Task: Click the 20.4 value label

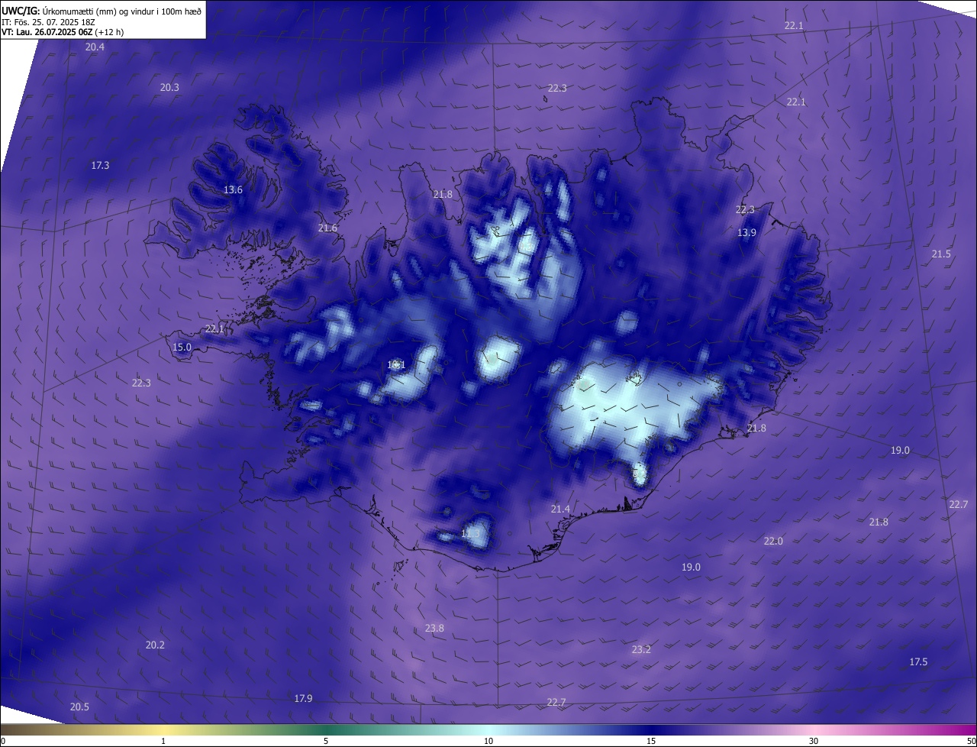Action: [95, 47]
